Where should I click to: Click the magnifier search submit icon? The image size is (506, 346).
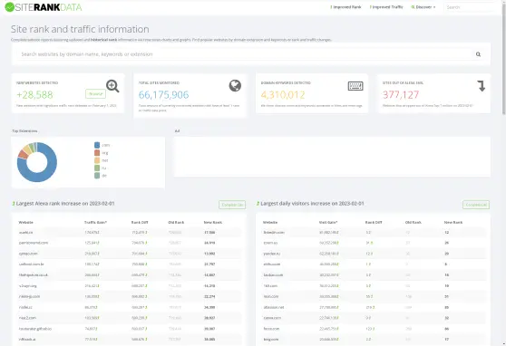point(478,54)
